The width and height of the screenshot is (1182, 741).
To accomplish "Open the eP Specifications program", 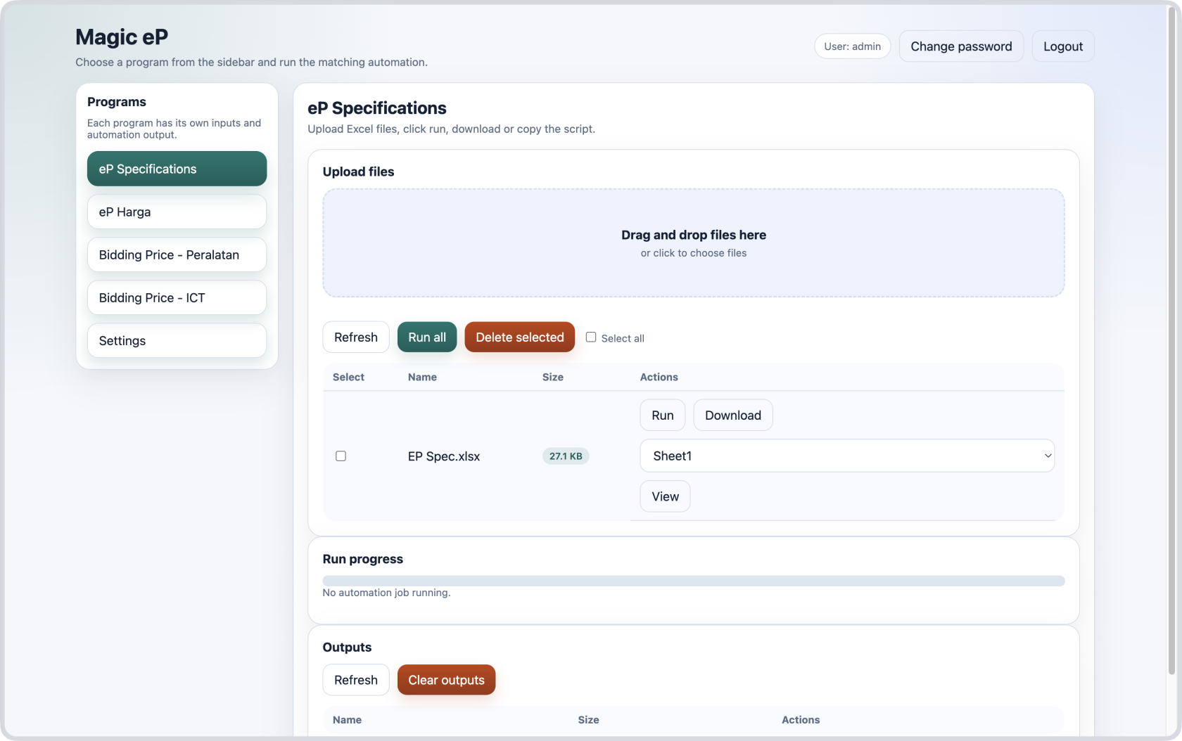I will pos(177,169).
